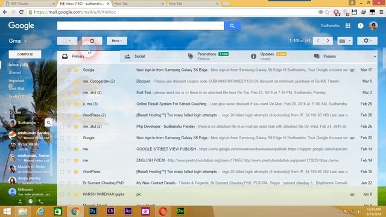Open Sudhanshu chat status dropdown
This screenshot has width=386, height=217.
coord(29,123)
